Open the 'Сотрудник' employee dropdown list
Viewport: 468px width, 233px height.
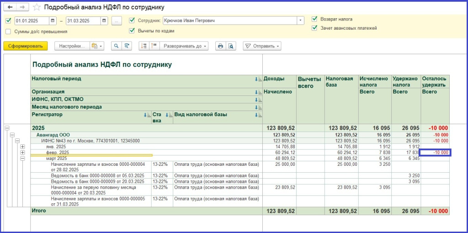pyautogui.click(x=300, y=21)
